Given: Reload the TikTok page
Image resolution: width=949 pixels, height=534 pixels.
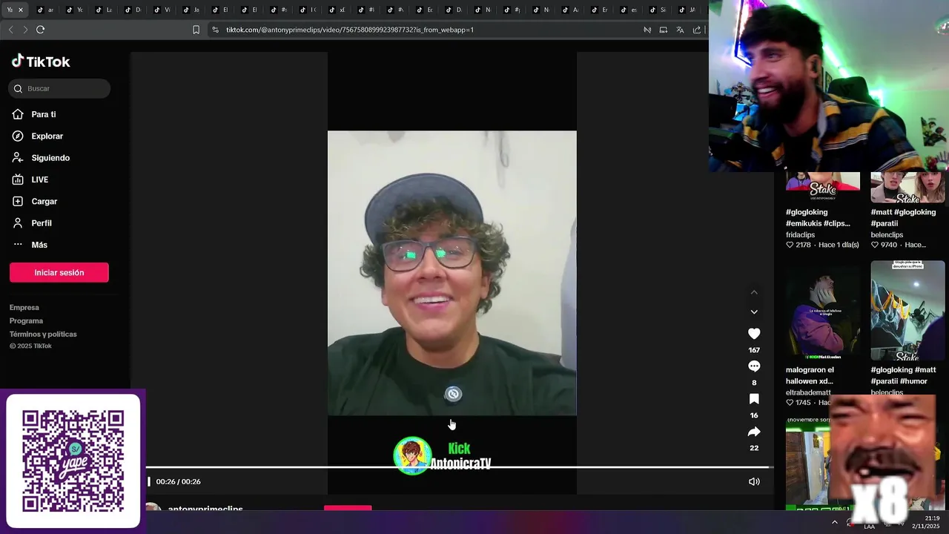Looking at the screenshot, I should [x=40, y=30].
